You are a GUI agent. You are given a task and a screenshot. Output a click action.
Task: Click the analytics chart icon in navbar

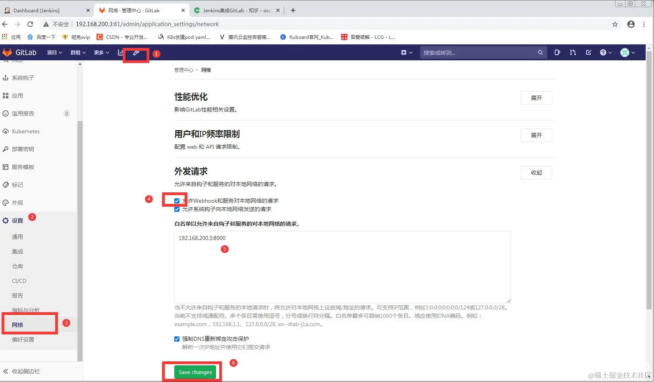[x=120, y=52]
